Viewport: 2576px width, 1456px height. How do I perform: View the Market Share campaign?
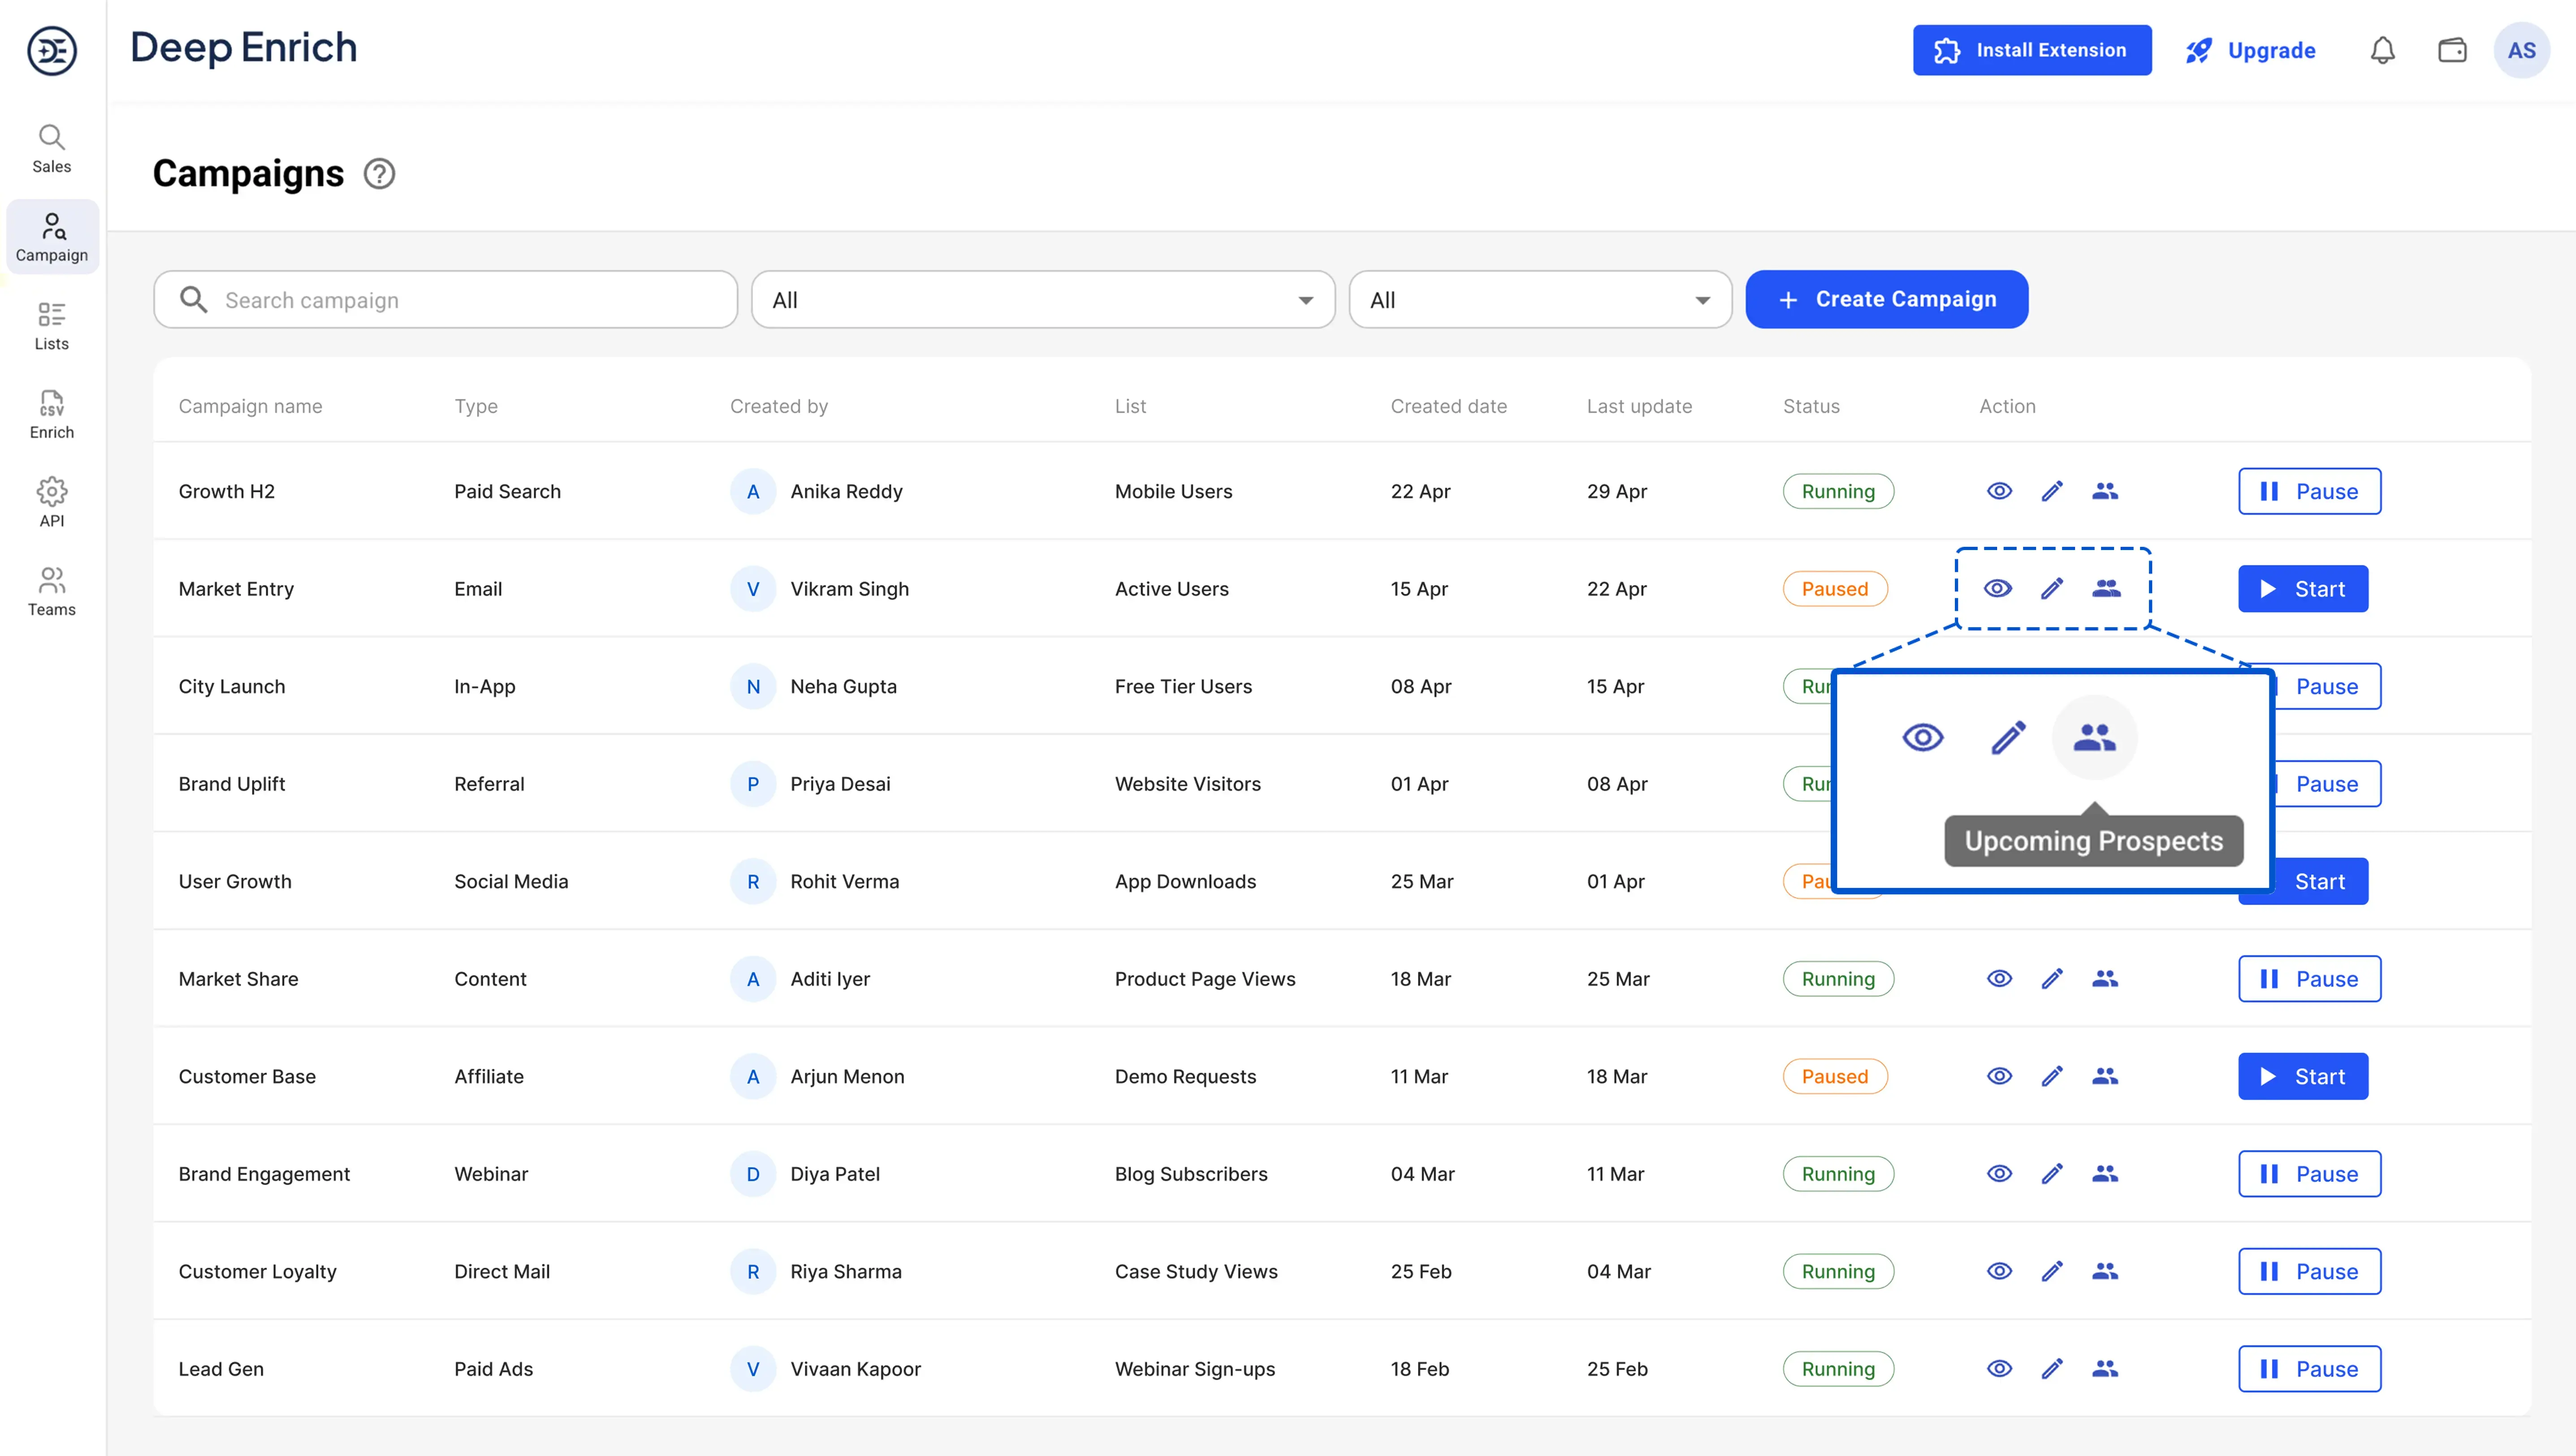pos(1999,978)
